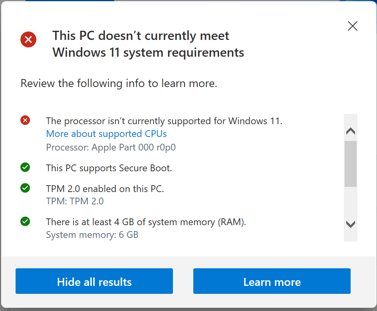Viewport: 377px width, 311px height.
Task: Click the dialog title about Windows 11 requirements
Action: point(148,44)
